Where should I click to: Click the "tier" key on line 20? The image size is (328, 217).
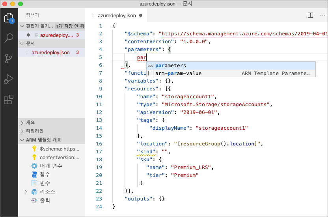155,175
